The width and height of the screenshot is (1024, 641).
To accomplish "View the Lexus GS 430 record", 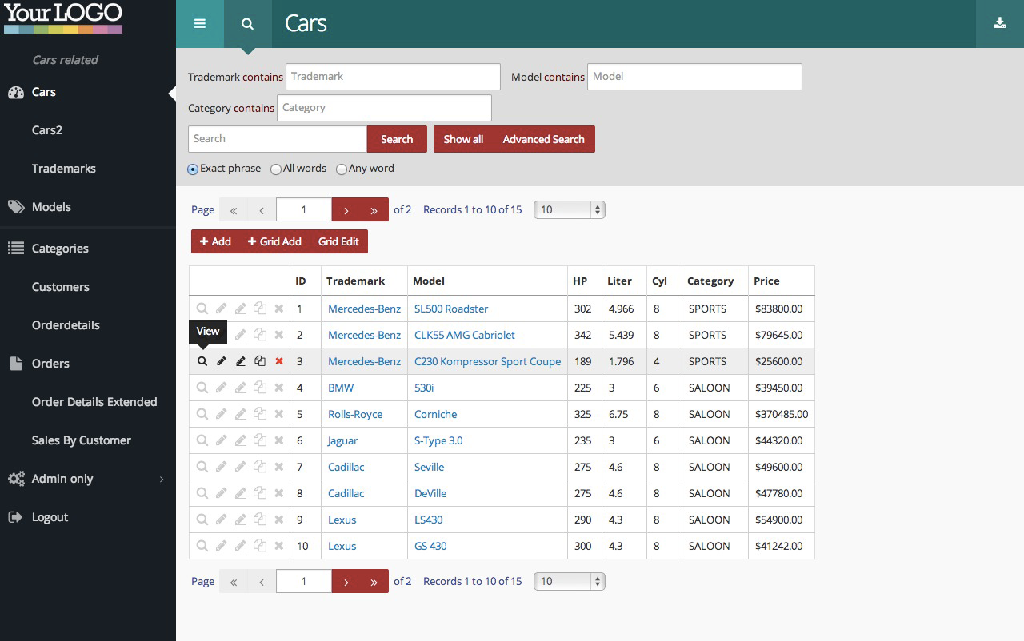I will pyautogui.click(x=202, y=546).
